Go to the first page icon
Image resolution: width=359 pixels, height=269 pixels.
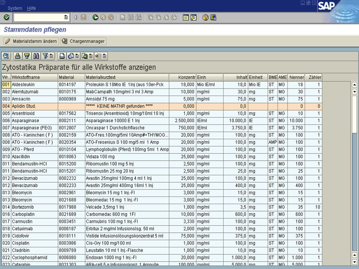150,18
